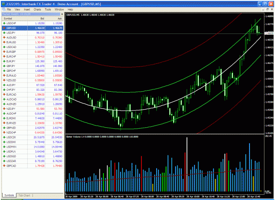This screenshot has height=200, width=275.
Task: Click the AUDCAD green arrow icon
Action: click(x=4, y=99)
